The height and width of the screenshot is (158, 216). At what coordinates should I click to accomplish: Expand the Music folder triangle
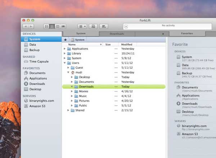pos(72,96)
